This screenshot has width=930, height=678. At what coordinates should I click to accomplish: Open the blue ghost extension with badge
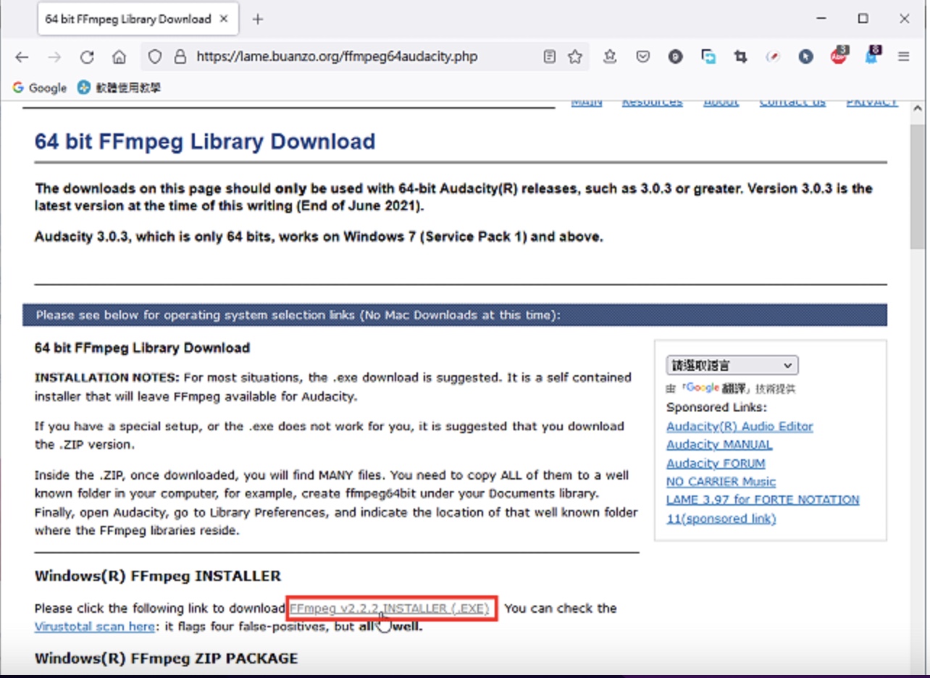(x=871, y=55)
